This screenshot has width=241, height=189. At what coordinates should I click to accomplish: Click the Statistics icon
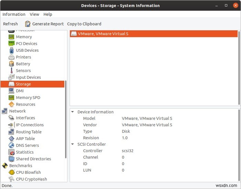(11, 152)
